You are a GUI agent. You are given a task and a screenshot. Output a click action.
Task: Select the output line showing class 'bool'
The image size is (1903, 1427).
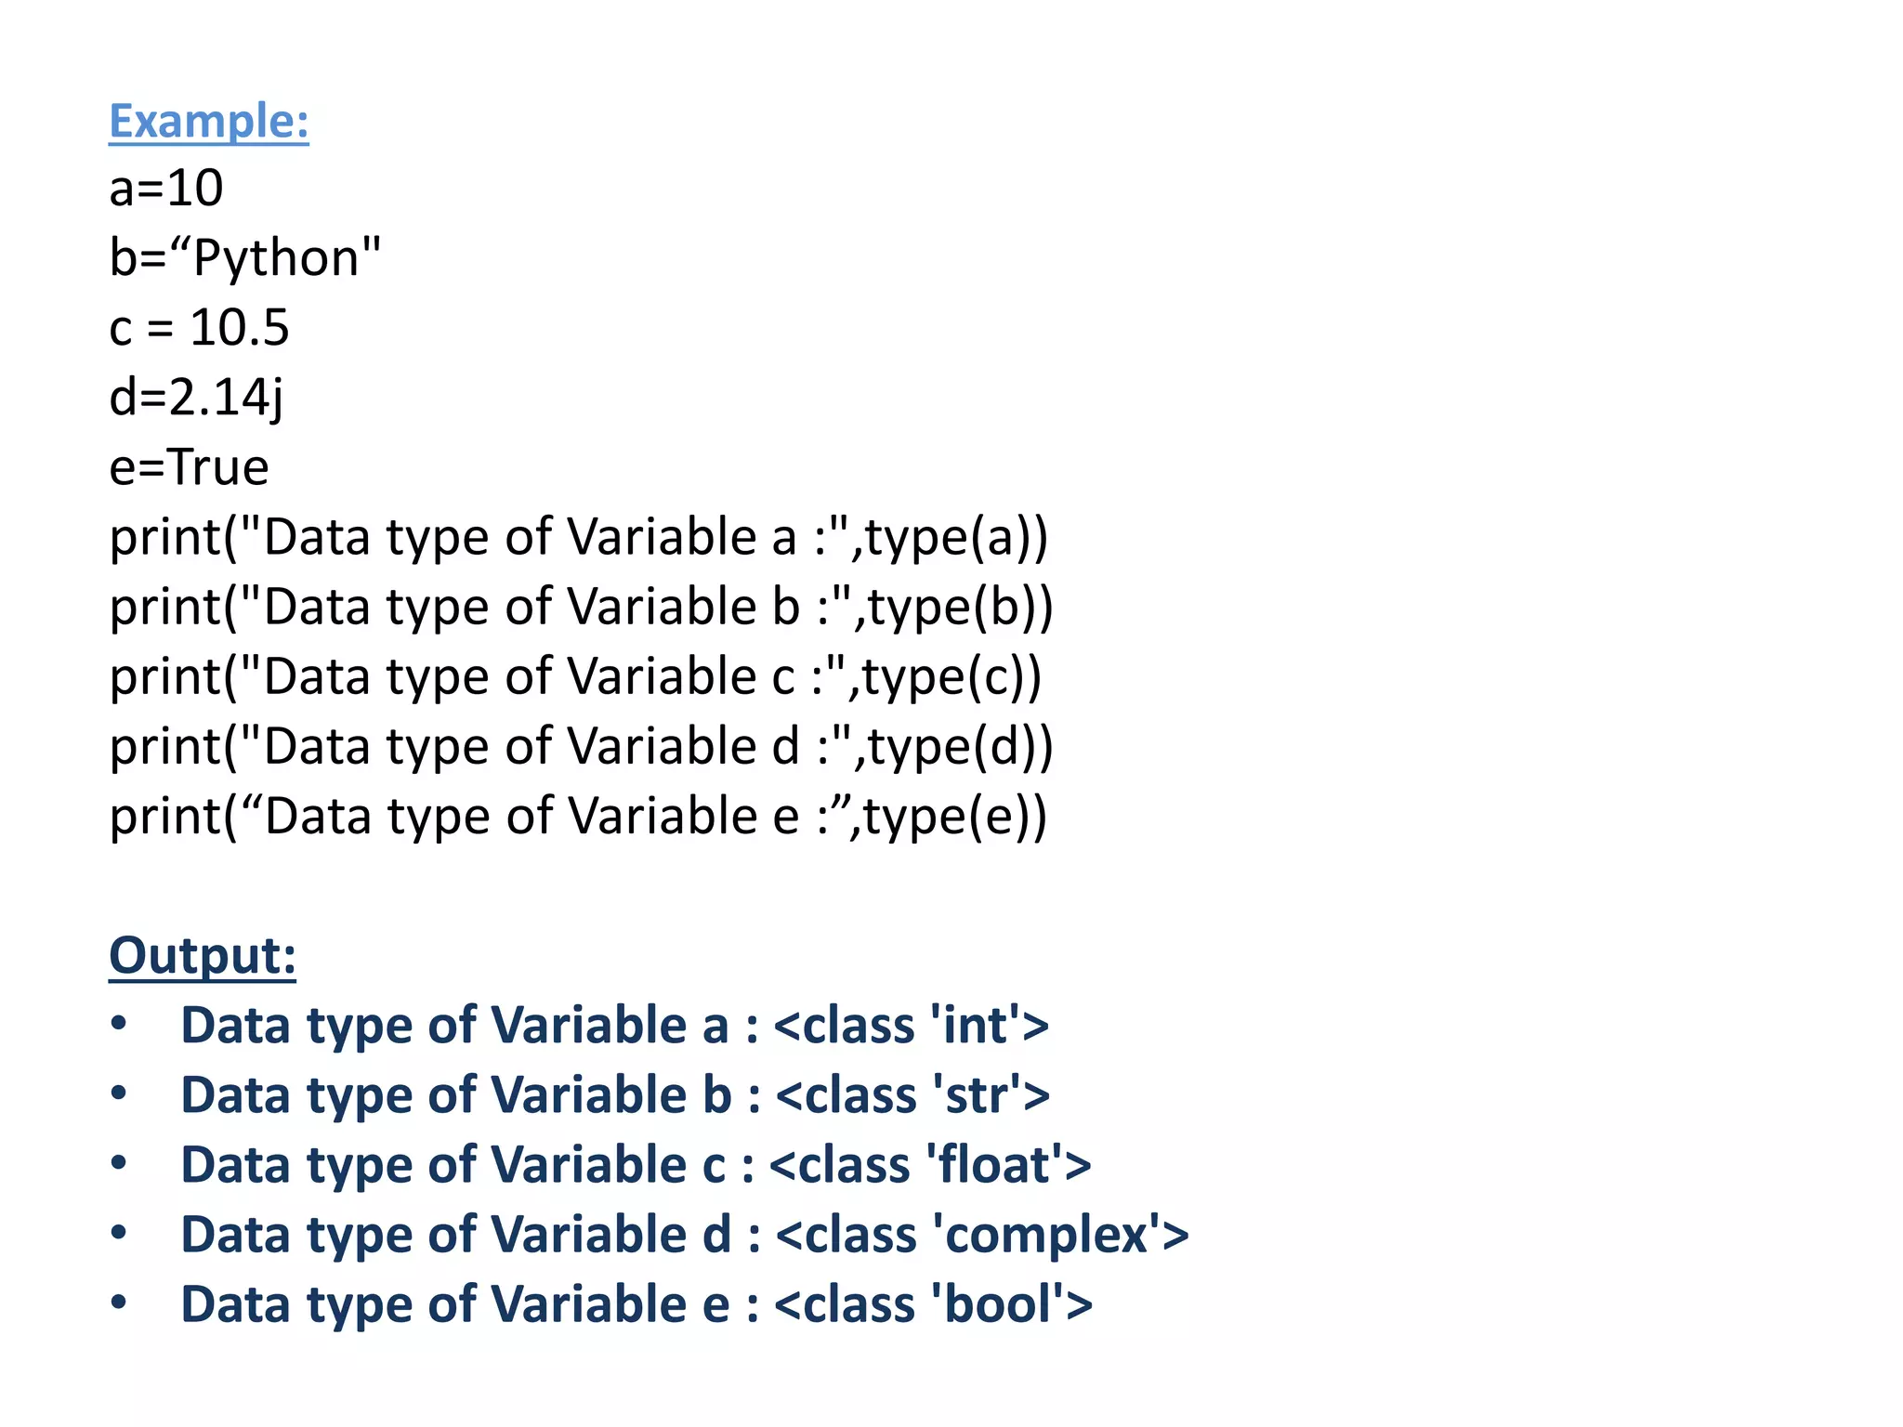[637, 1304]
